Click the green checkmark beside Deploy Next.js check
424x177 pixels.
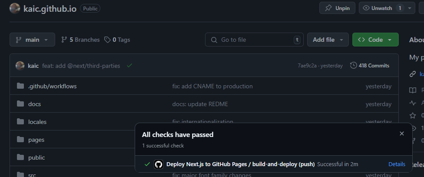click(x=147, y=164)
